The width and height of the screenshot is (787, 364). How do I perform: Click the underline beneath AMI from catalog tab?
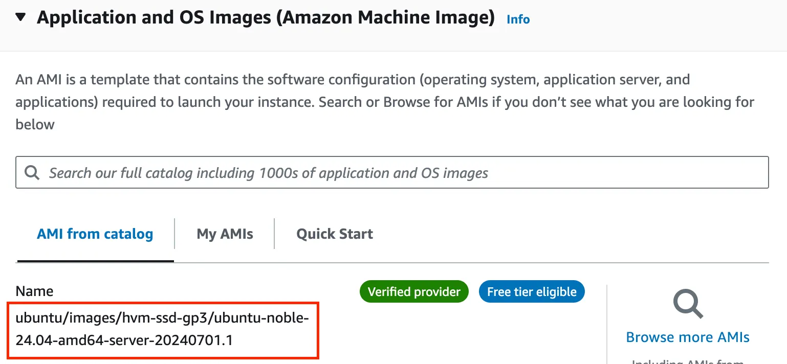pos(95,261)
